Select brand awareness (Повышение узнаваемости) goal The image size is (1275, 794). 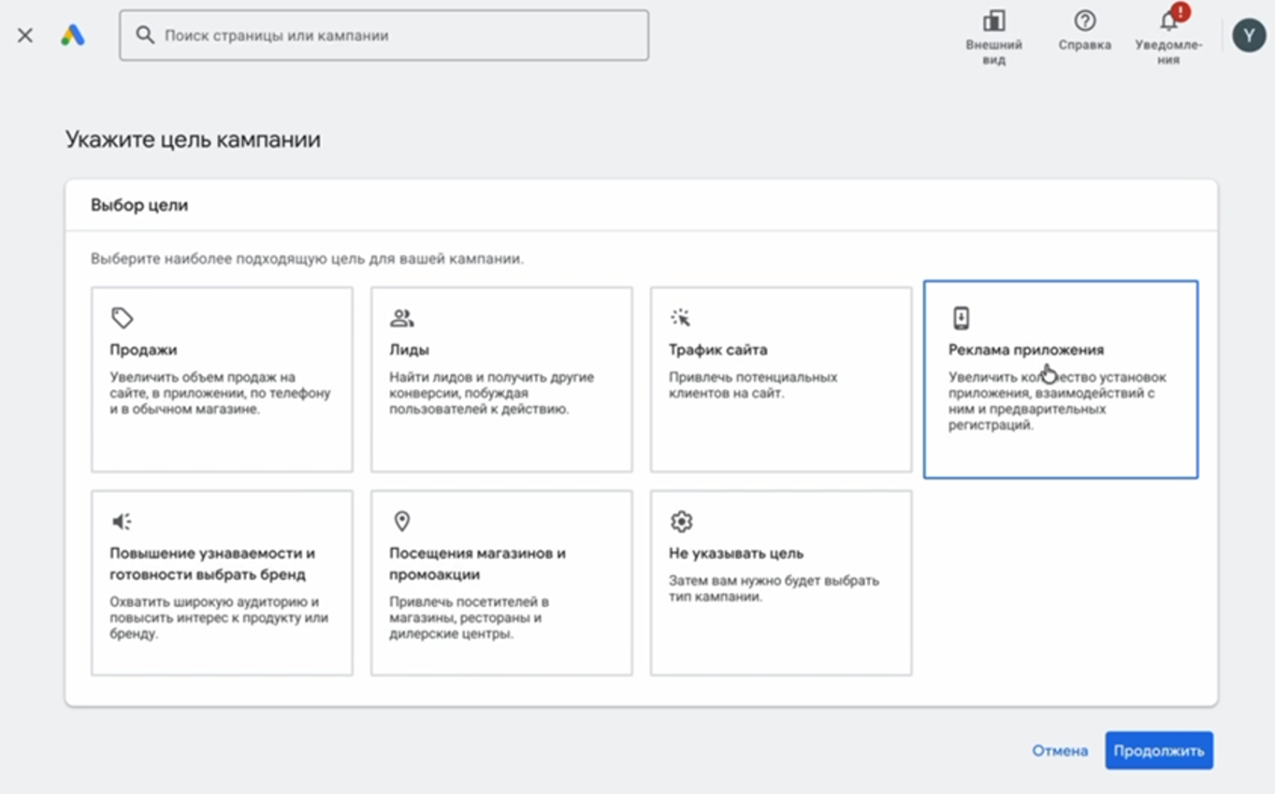point(222,583)
